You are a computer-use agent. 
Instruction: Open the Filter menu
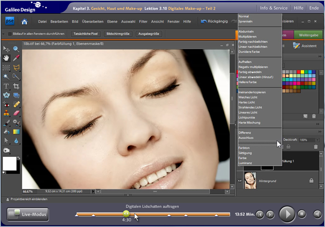point(143,21)
